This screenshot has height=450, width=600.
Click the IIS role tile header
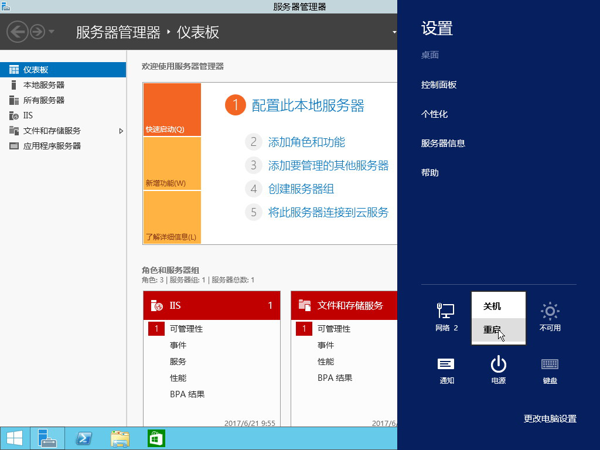click(x=212, y=305)
